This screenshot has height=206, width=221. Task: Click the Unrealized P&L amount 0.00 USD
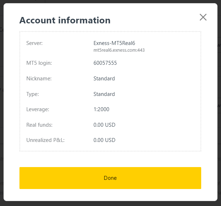point(104,140)
